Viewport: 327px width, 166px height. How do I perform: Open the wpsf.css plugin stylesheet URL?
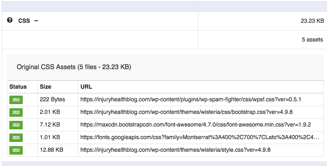tap(191, 99)
